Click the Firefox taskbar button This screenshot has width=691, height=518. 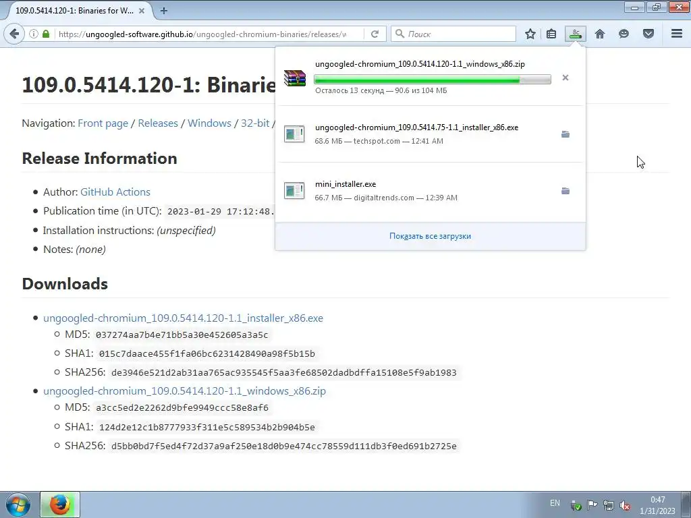pyautogui.click(x=60, y=505)
